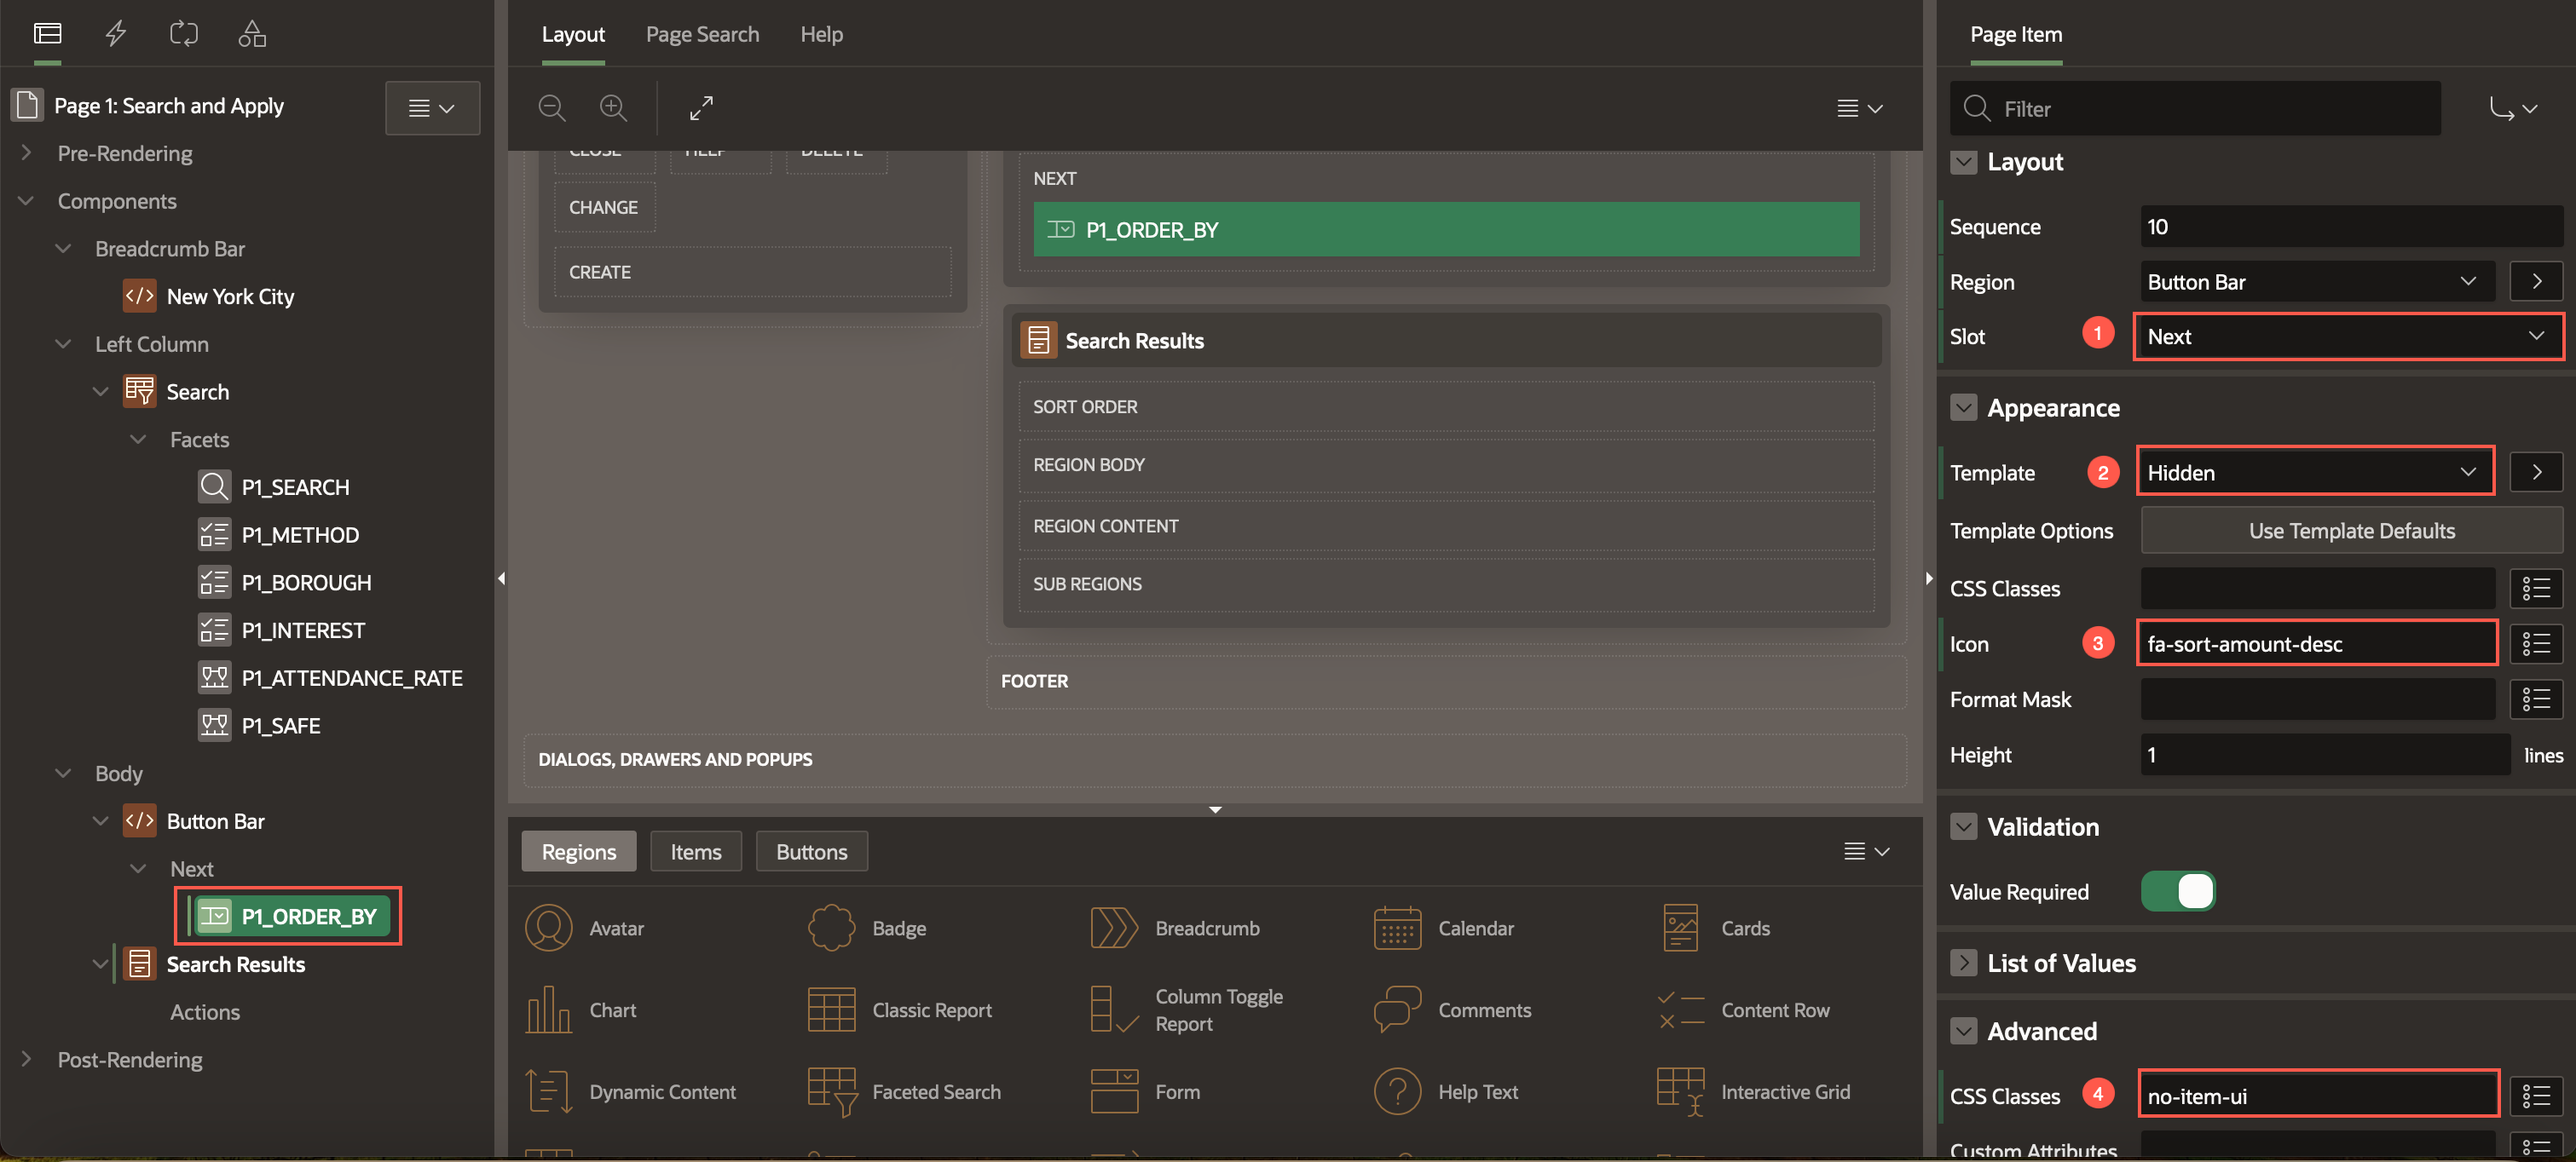Collapse the left pane splitter handle

(x=501, y=578)
